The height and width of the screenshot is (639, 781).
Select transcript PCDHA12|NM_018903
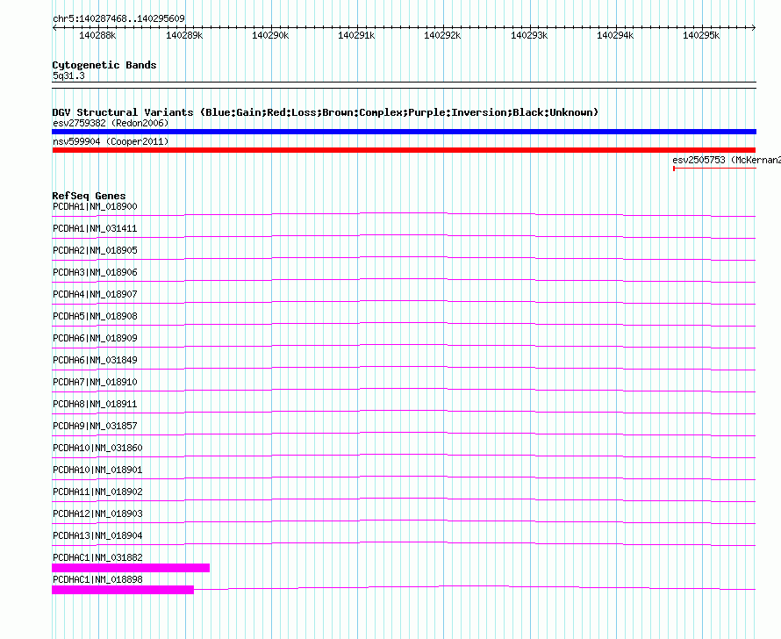[x=97, y=513]
